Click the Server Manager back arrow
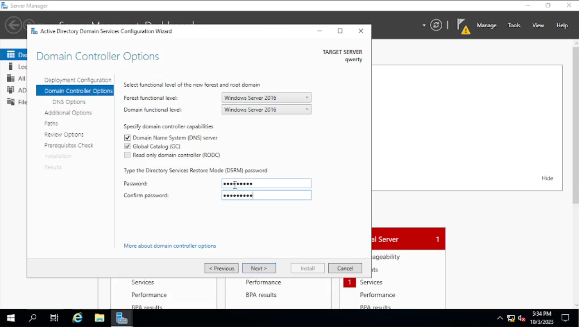The height and width of the screenshot is (327, 579). [13, 25]
